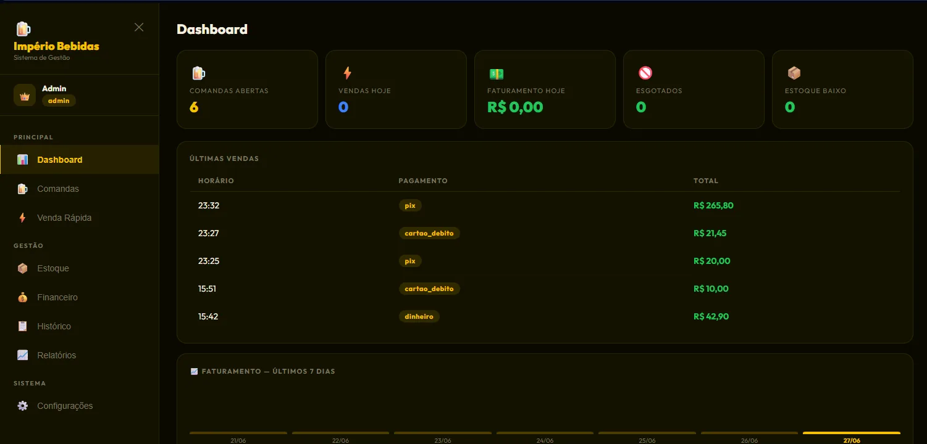Click the total R$ 42,90
This screenshot has height=444, width=927.
point(711,316)
